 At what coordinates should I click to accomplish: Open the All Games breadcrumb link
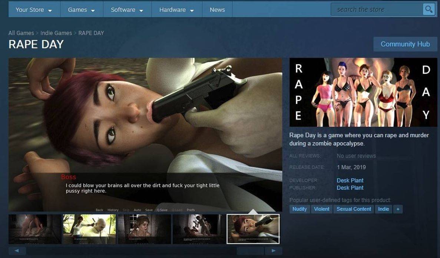(x=21, y=33)
